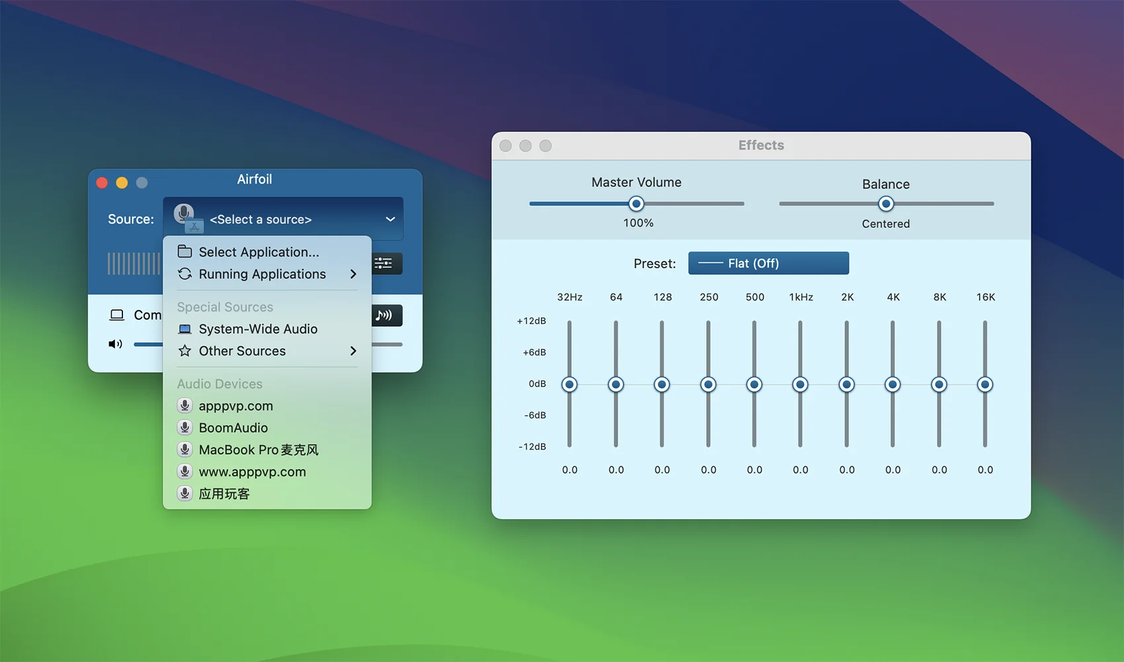Select www.apppvp.com audio device
This screenshot has width=1124, height=662.
point(267,472)
